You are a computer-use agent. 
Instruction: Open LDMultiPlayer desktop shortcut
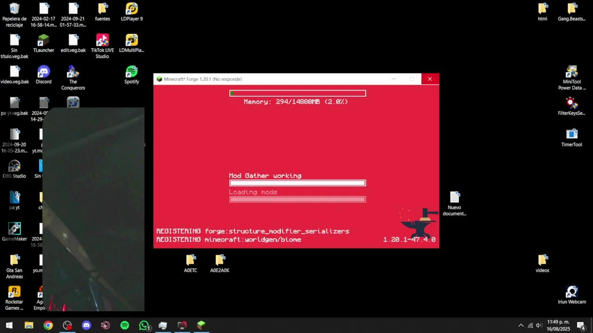(x=132, y=43)
